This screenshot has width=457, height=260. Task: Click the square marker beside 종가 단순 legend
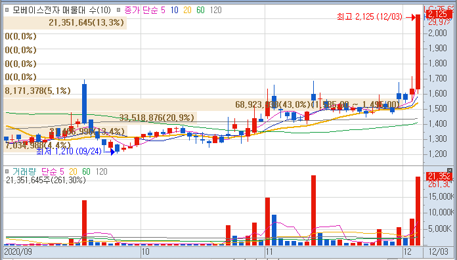[118, 11]
